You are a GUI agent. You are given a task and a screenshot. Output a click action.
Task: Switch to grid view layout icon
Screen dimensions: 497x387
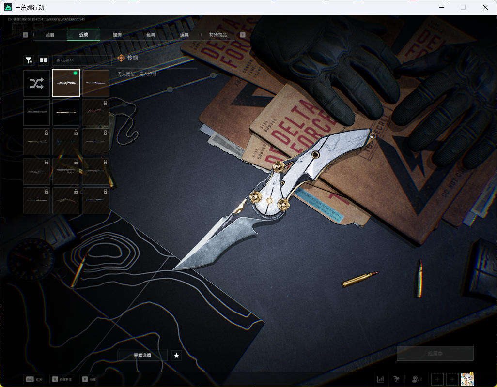[x=43, y=60]
